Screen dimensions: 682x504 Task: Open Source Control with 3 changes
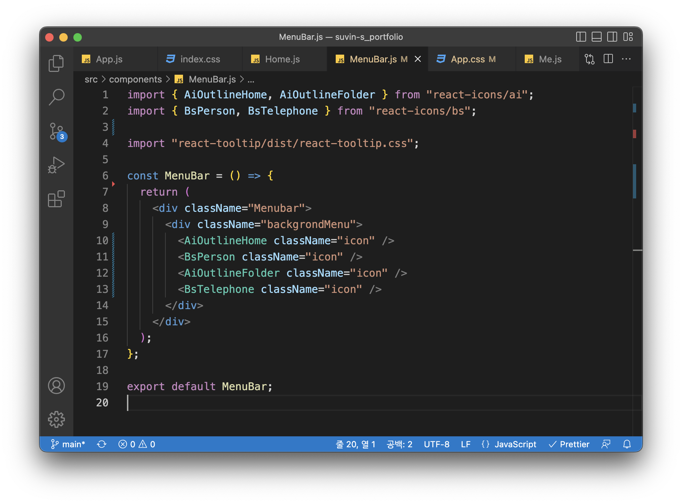click(56, 131)
